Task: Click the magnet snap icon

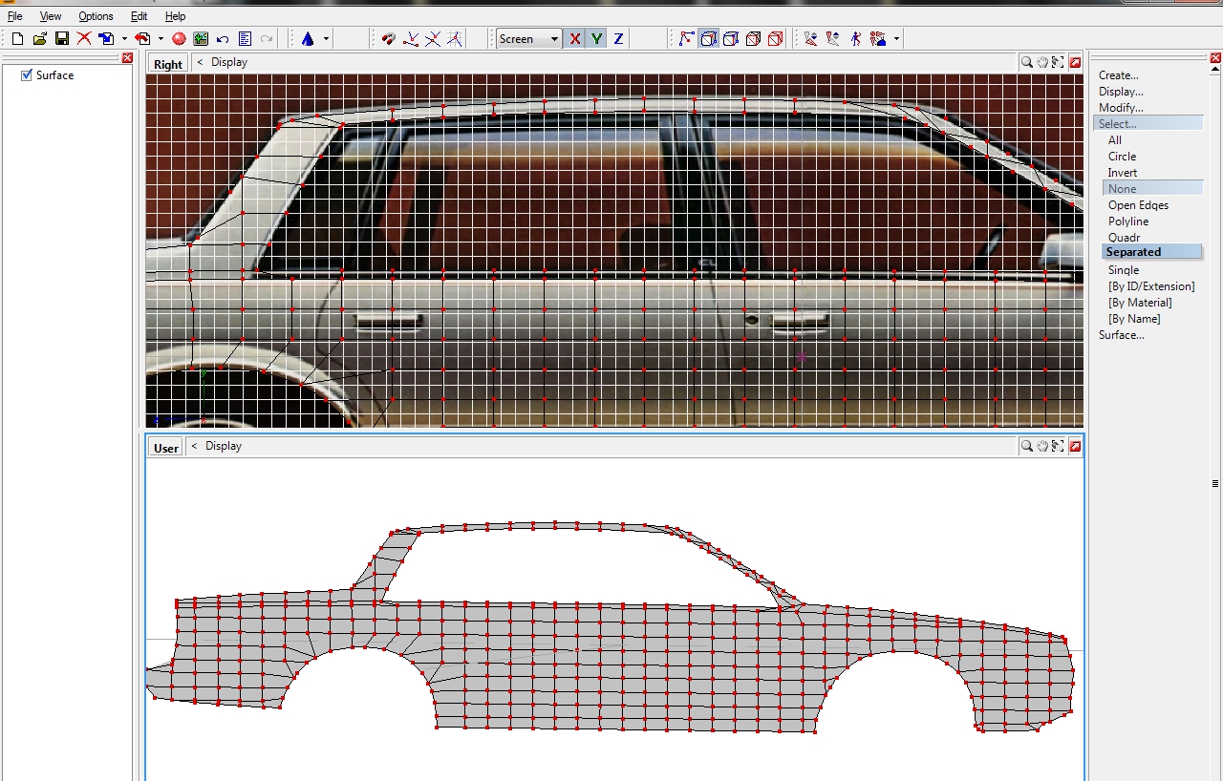Action: pos(388,39)
